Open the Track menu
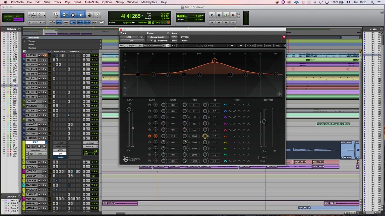The width and height of the screenshot is (385, 216). pos(58,2)
